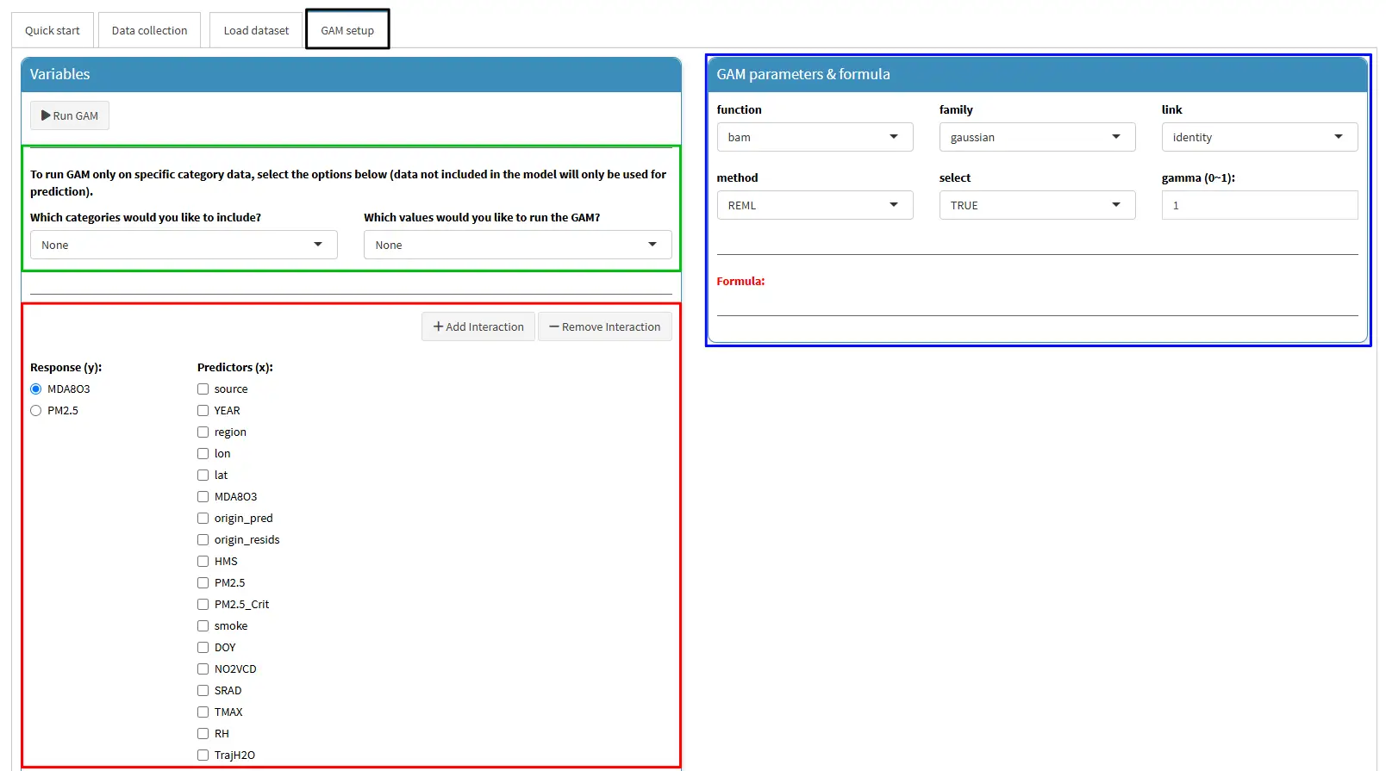This screenshot has width=1386, height=771.
Task: Check the source predictor checkbox
Action: tap(203, 389)
